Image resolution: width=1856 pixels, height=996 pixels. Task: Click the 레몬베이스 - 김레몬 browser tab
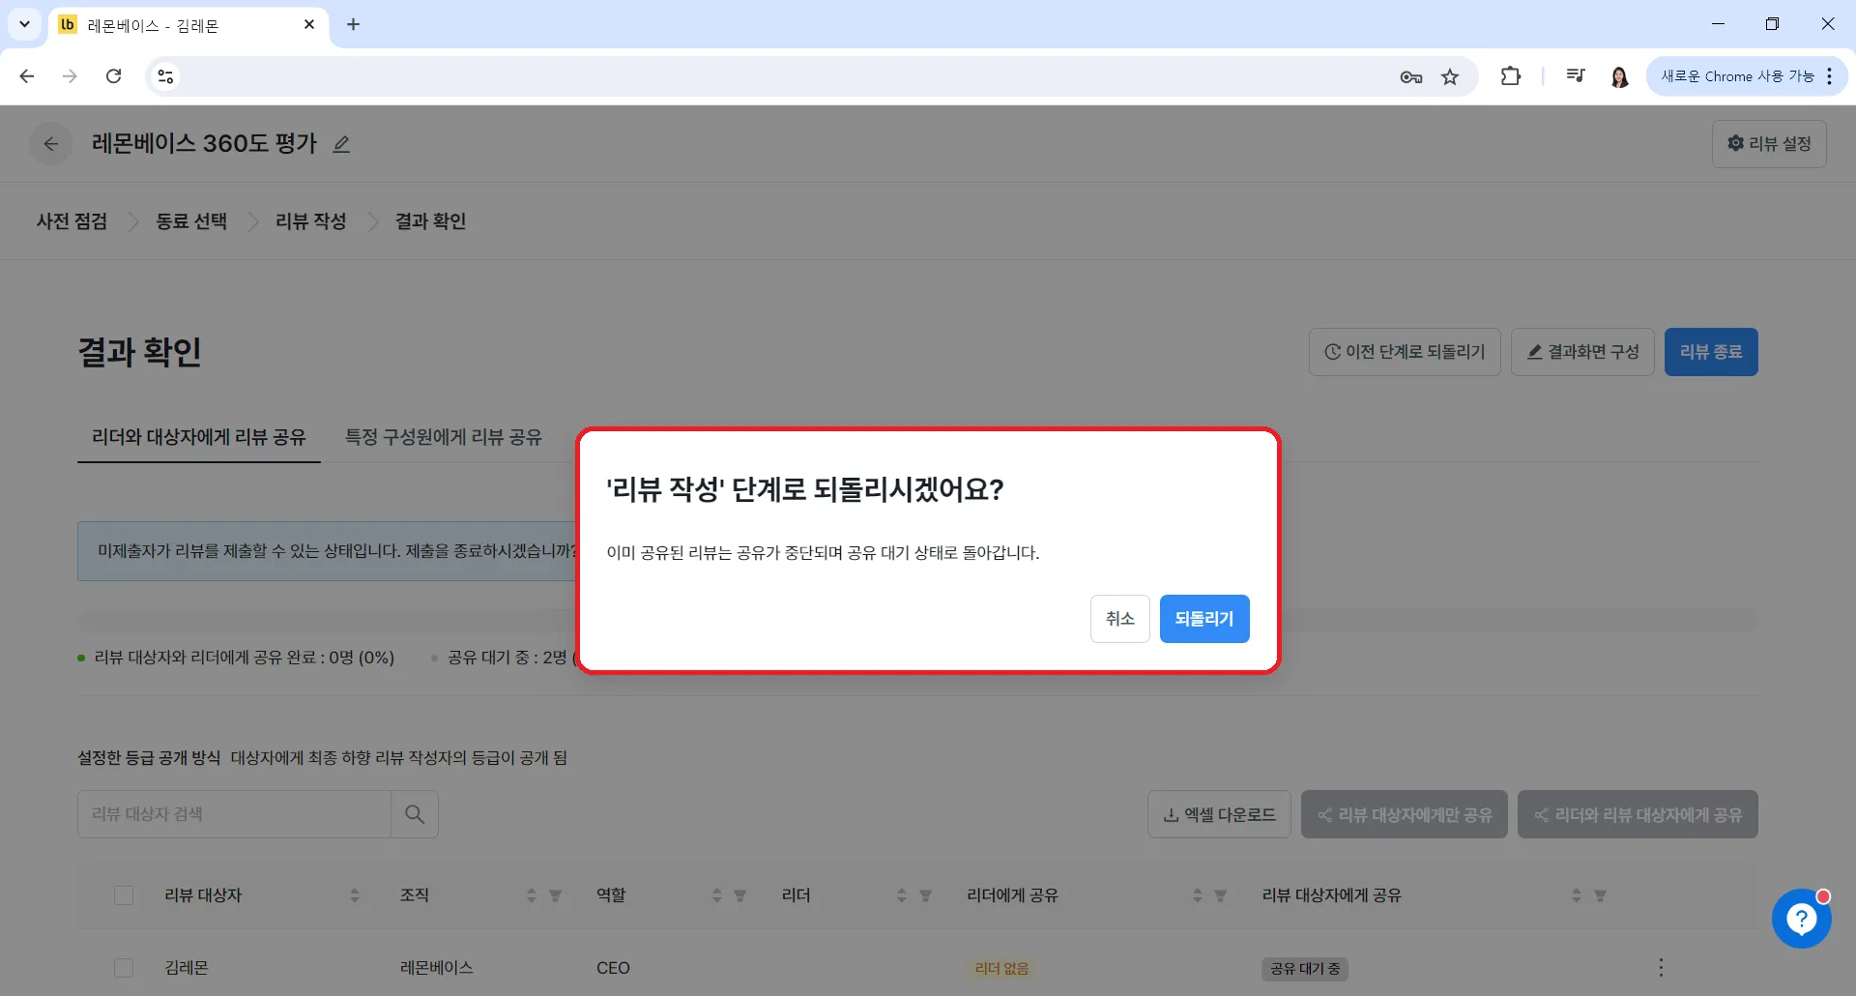tap(188, 25)
